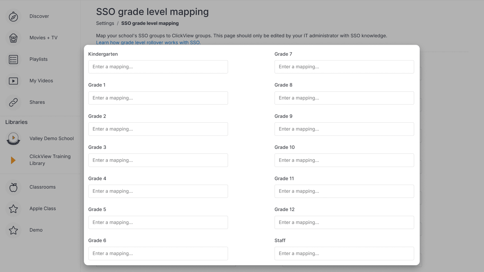The image size is (484, 272).
Task: Click the Kindergarten mapping field
Action: click(158, 67)
